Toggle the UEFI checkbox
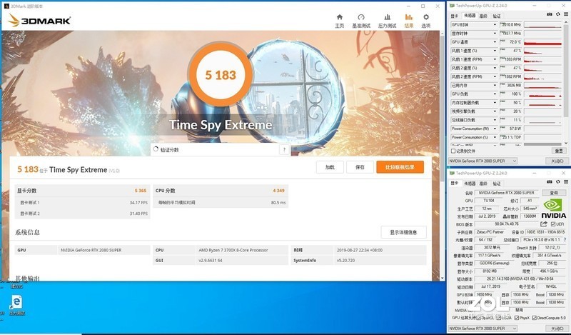This screenshot has height=335, width=571. 553,224
